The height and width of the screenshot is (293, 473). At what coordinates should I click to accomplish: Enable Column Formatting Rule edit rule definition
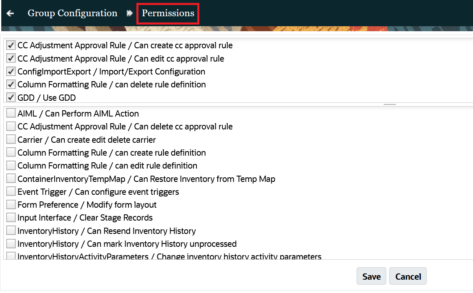[x=11, y=165]
